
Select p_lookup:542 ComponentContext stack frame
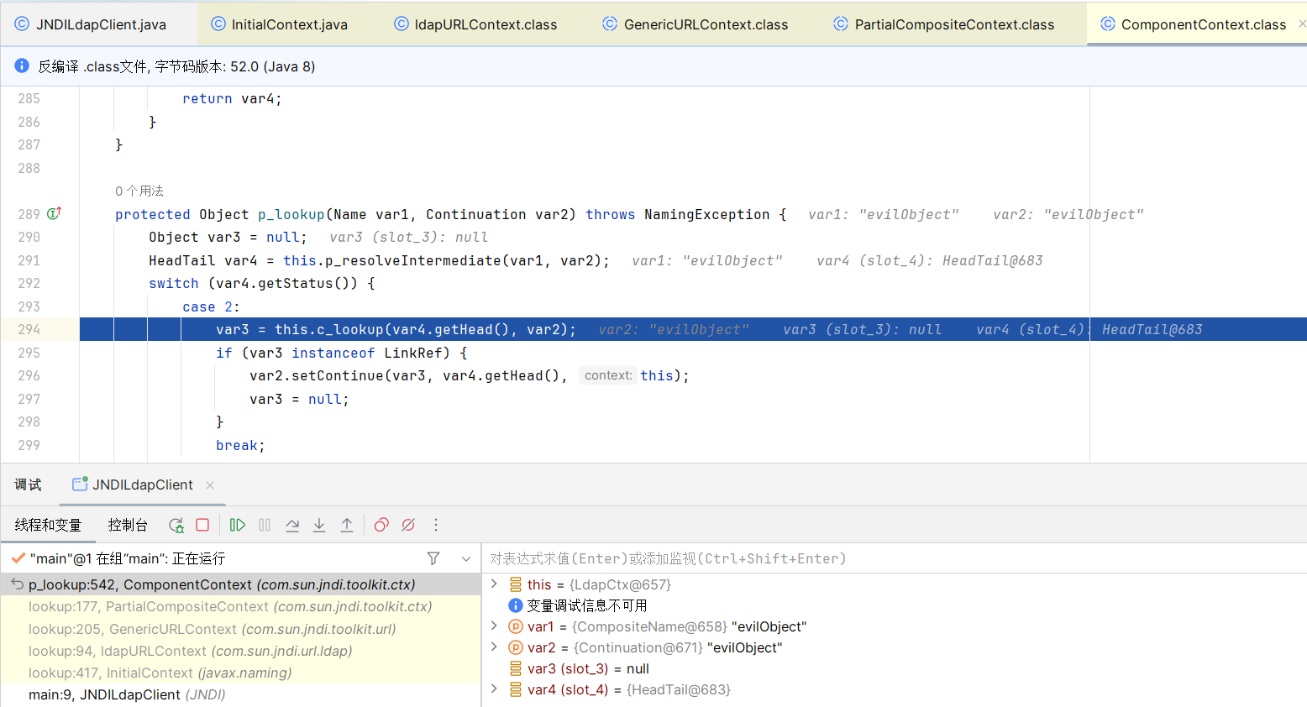point(240,584)
